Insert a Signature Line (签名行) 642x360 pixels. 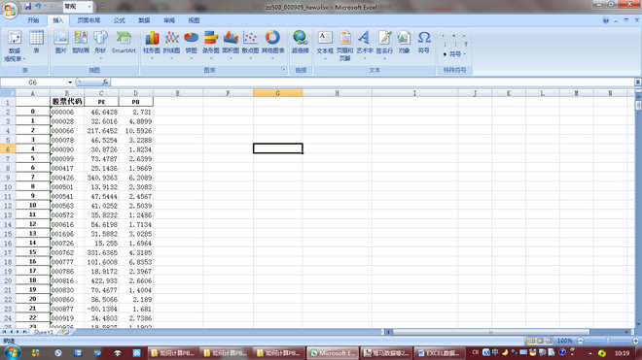pyautogui.click(x=384, y=44)
